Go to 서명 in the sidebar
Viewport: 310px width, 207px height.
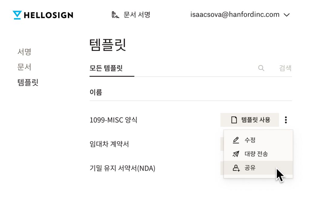tap(24, 52)
